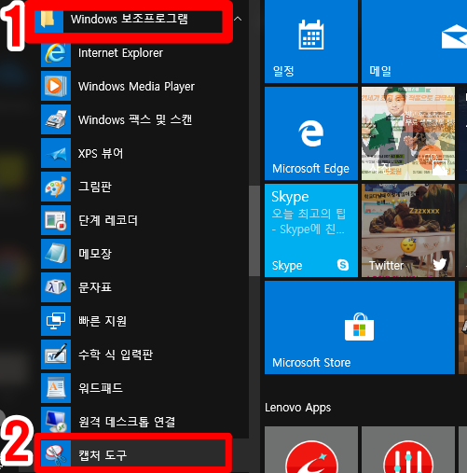Viewport: 467px width, 473px height.
Task: Open the Skype live tile
Action: point(311,230)
